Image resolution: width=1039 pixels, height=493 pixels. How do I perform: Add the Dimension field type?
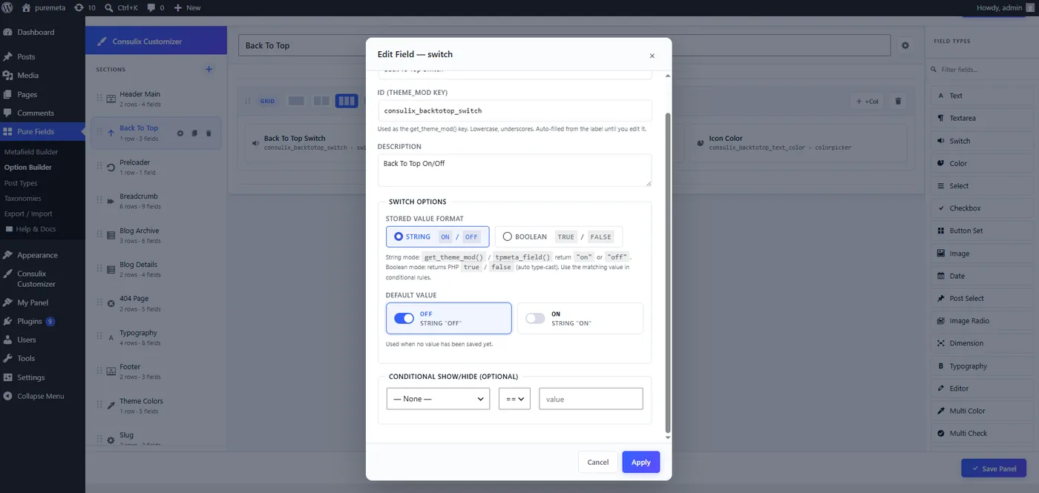(x=981, y=343)
